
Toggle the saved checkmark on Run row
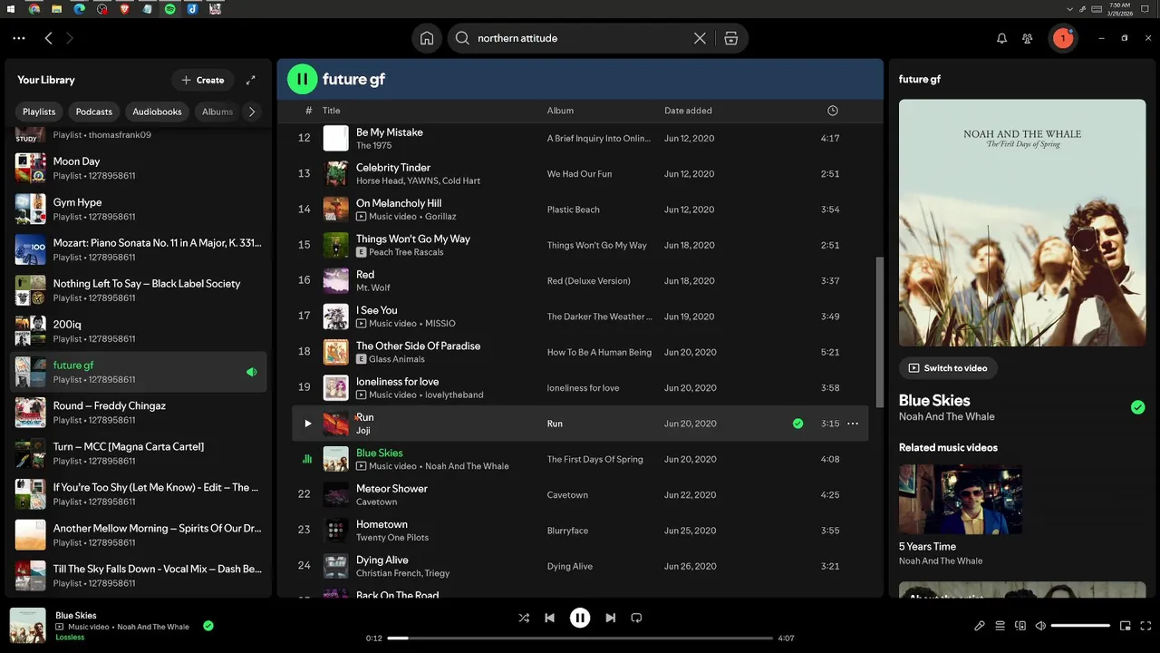[x=797, y=424]
